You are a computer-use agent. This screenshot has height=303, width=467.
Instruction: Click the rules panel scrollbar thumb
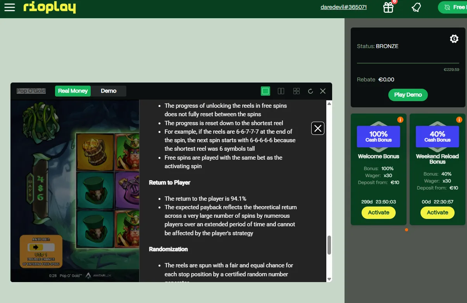pos(329,245)
